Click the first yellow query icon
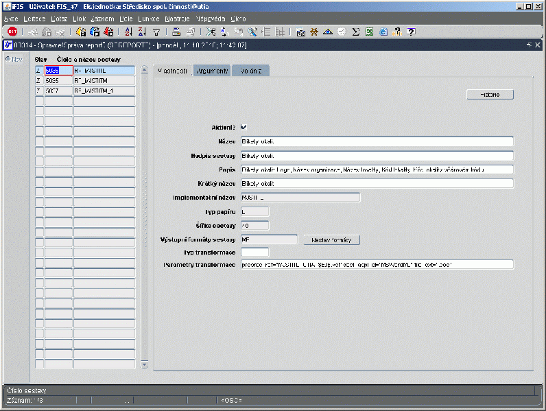Viewport: 546px width, 411px height. [x=81, y=32]
